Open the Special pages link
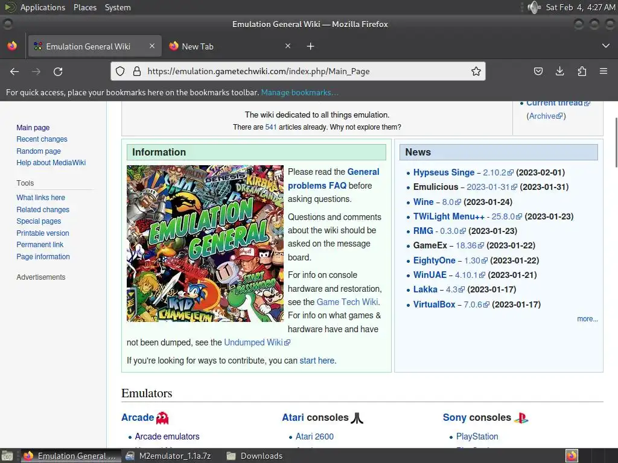Image resolution: width=618 pixels, height=463 pixels. pos(39,221)
